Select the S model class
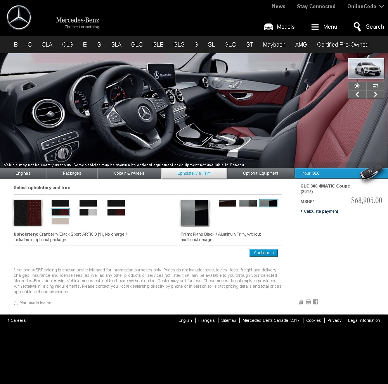Screen dimensions: 388x384 pos(196,45)
